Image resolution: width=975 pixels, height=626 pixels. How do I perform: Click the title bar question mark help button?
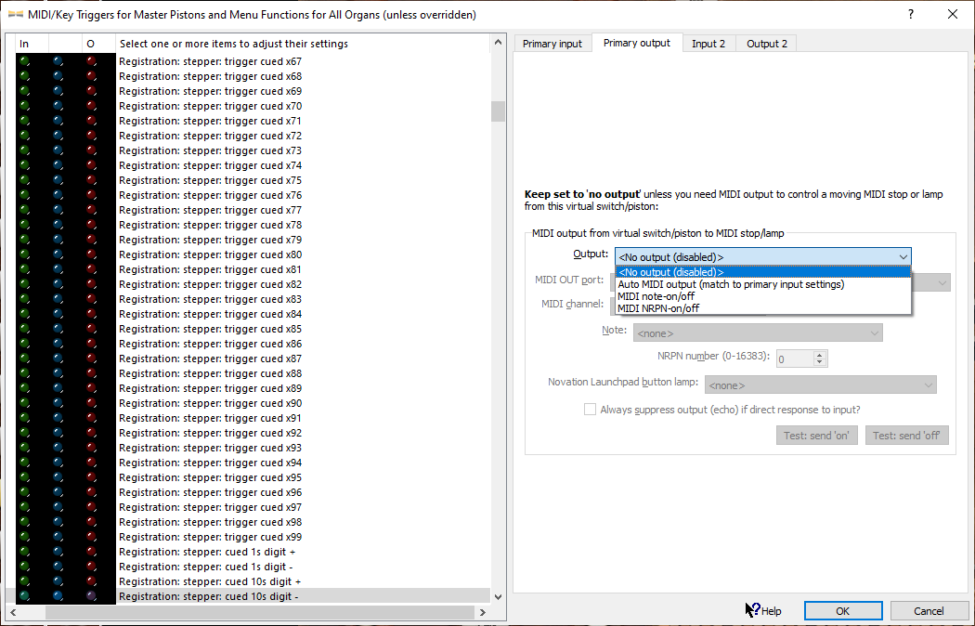pyautogui.click(x=909, y=14)
